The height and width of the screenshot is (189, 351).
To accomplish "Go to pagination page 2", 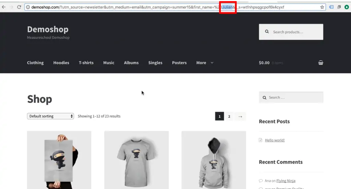I will [x=229, y=116].
